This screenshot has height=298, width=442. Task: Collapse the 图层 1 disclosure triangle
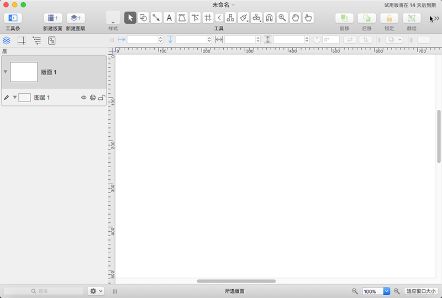tap(15, 98)
